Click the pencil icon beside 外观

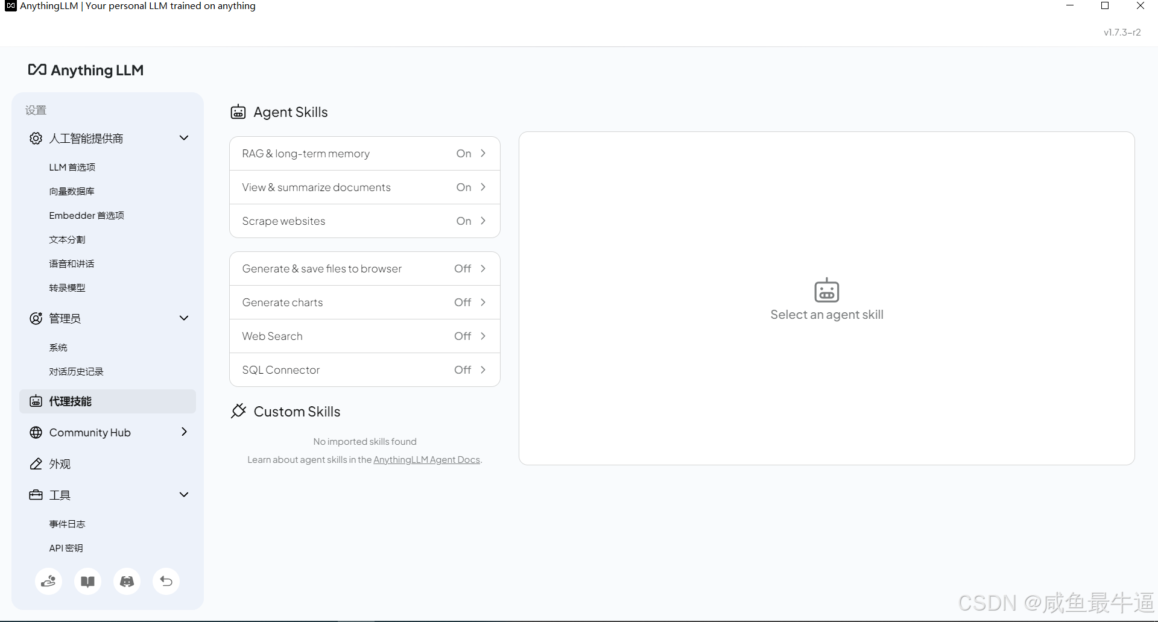coord(36,464)
